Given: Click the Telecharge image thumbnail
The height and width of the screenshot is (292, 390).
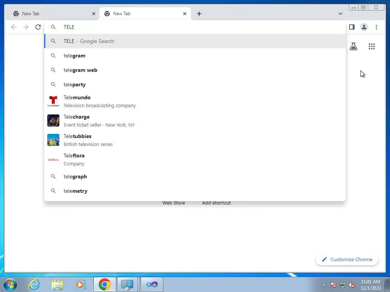Looking at the screenshot, I should pos(53,121).
